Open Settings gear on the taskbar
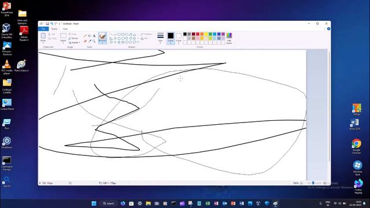This screenshot has height=208, width=370. coord(140,203)
